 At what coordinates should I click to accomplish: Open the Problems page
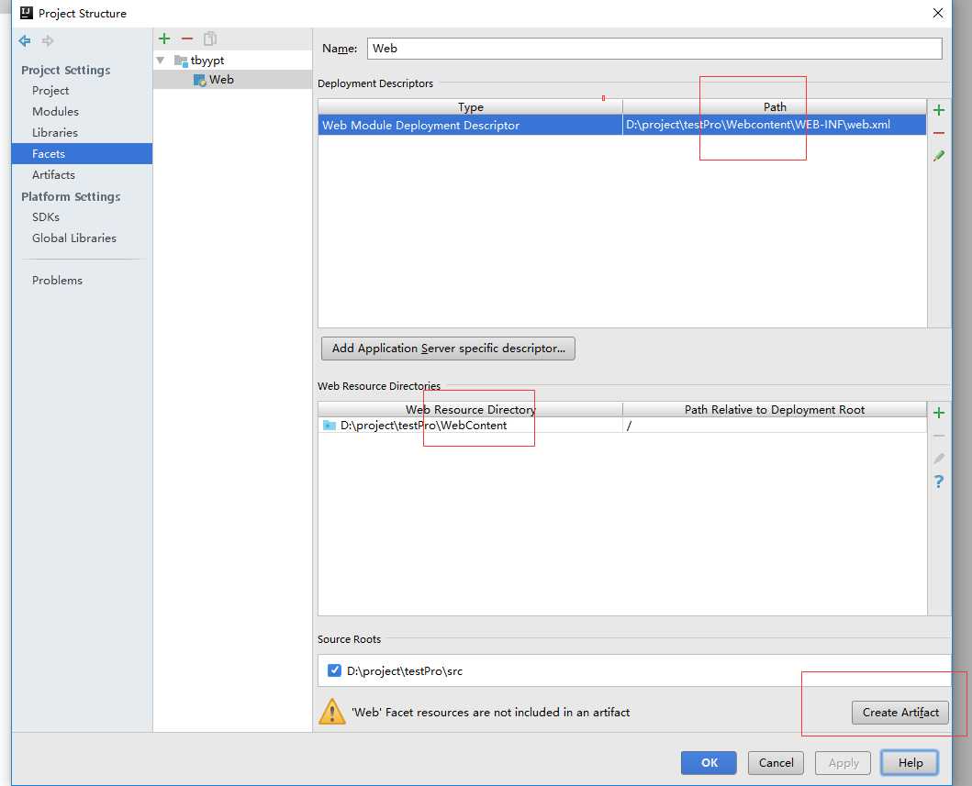[x=57, y=280]
